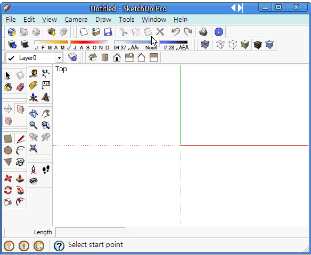The image size is (311, 255).
Task: Choose the 3D Text tool
Action: tap(46, 97)
